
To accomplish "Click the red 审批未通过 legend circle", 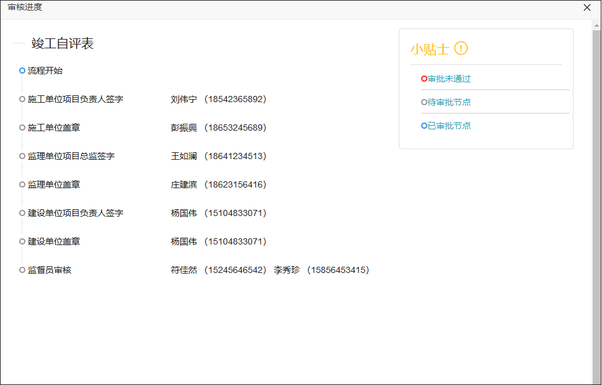I will pos(424,79).
